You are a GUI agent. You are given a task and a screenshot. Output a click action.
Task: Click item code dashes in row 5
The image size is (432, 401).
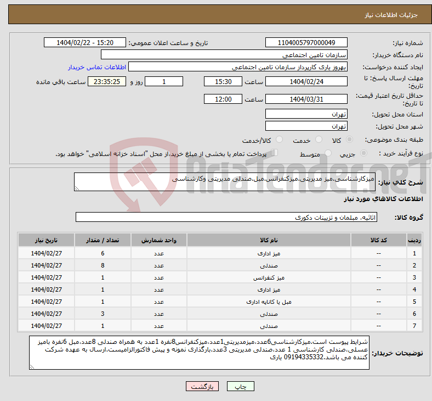379,302
